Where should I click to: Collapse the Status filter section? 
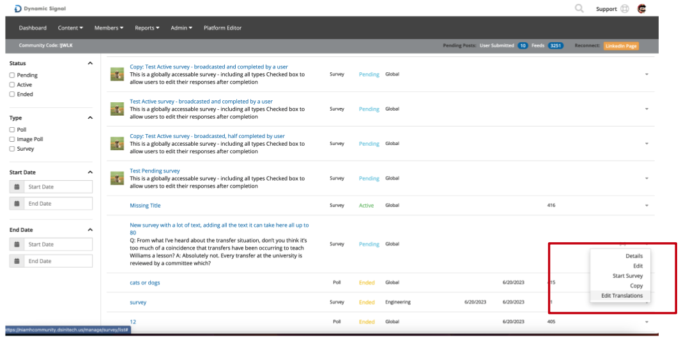tap(90, 63)
